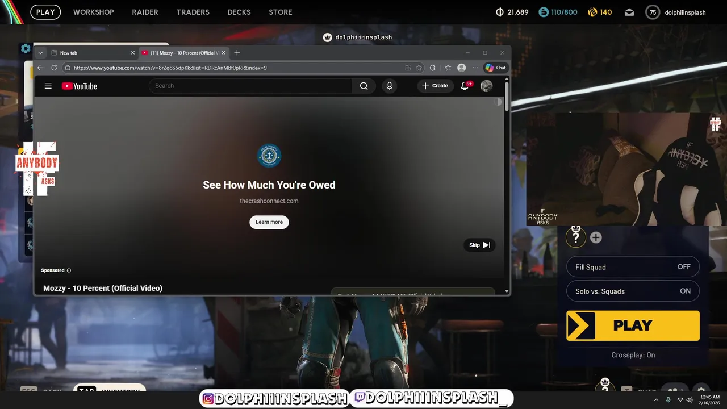Open the favorites list icon
Image resolution: width=727 pixels, height=409 pixels.
pos(448,68)
